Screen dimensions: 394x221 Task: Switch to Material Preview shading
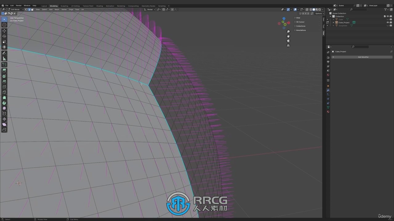point(317,10)
